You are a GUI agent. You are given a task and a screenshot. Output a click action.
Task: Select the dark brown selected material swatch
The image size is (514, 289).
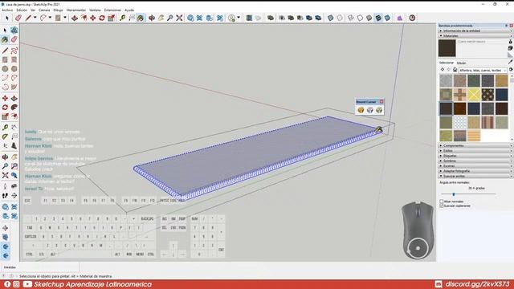pyautogui.click(x=446, y=108)
